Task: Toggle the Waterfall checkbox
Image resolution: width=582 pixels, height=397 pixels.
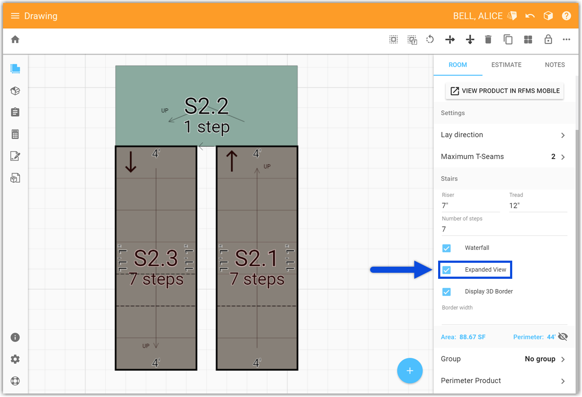Action: [446, 248]
